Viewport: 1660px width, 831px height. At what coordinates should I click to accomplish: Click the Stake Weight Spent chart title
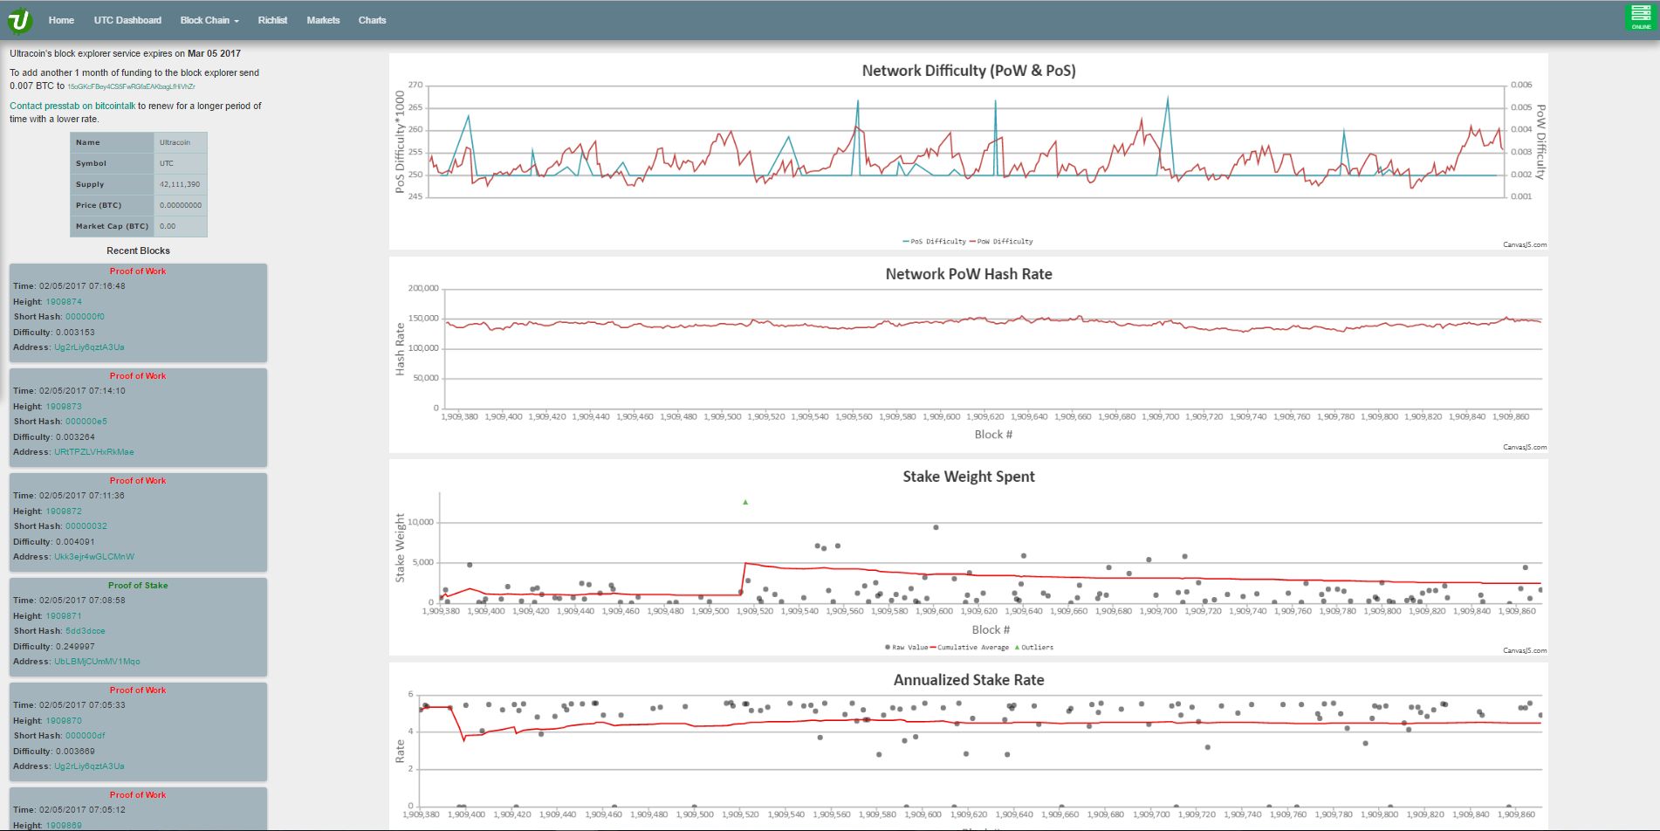click(x=969, y=477)
